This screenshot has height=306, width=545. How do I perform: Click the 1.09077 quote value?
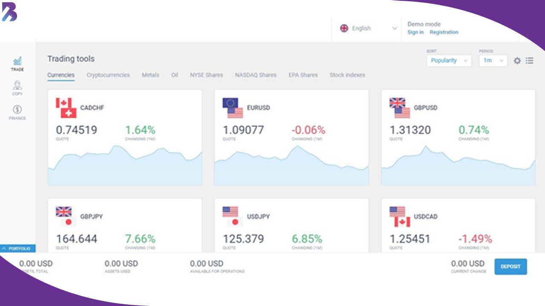244,130
